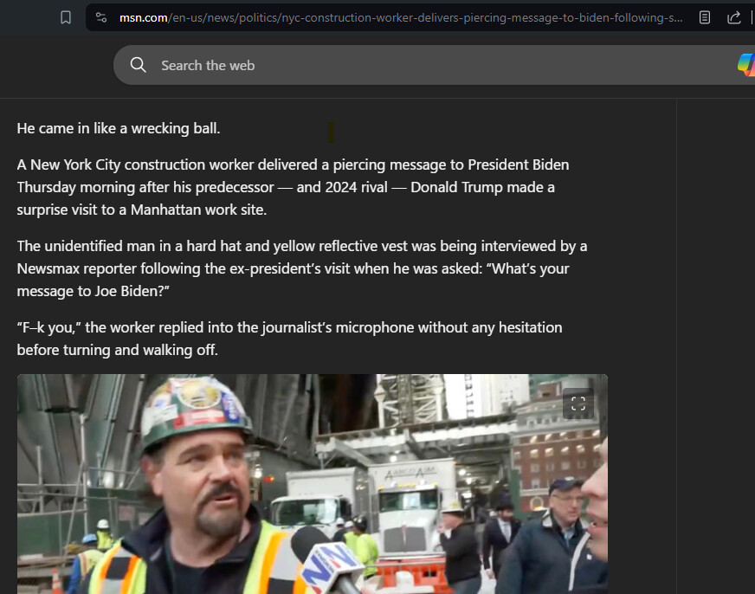The image size is (755, 594).
Task: Open the construction worker interview image
Action: point(313,484)
